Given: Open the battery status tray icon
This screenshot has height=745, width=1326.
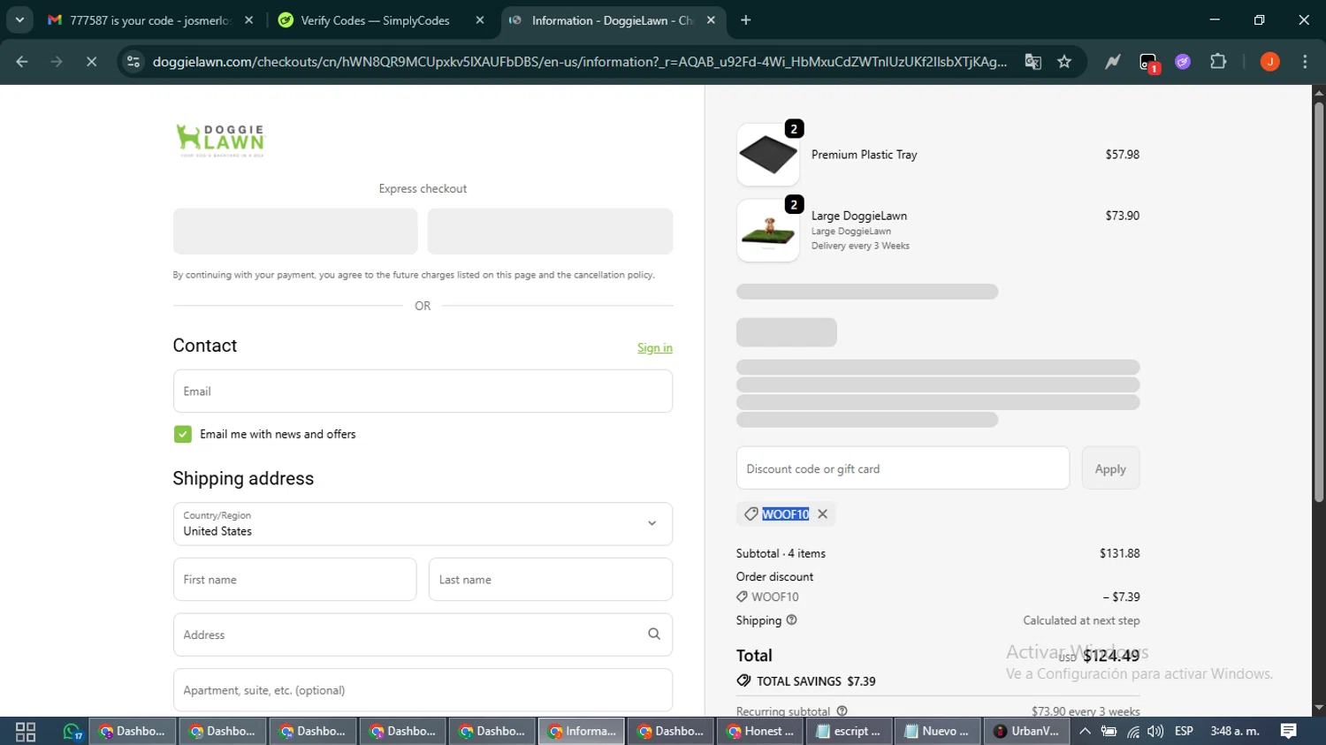Looking at the screenshot, I should pos(1109,731).
